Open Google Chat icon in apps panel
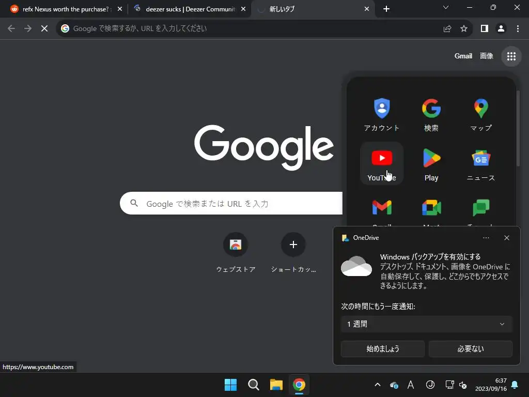The width and height of the screenshot is (529, 397). pos(481,209)
